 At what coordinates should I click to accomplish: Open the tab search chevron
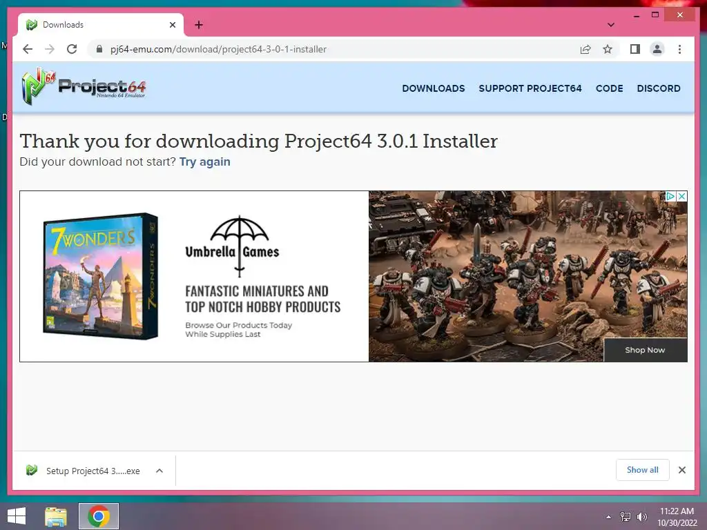(610, 25)
